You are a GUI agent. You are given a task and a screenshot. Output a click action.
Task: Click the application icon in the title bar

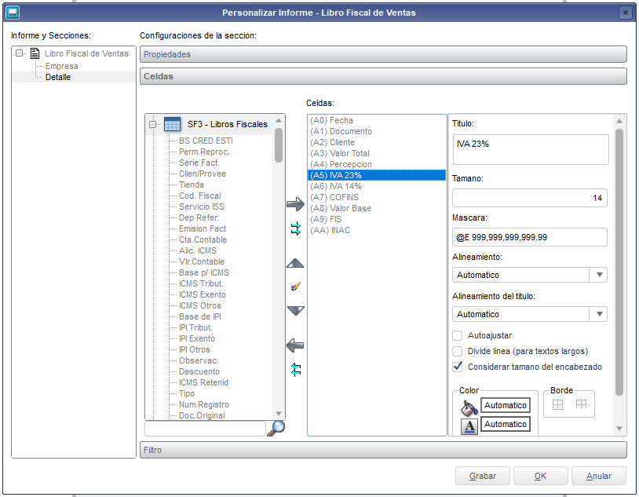click(x=13, y=13)
